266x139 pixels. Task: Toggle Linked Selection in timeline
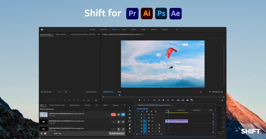coord(147,112)
